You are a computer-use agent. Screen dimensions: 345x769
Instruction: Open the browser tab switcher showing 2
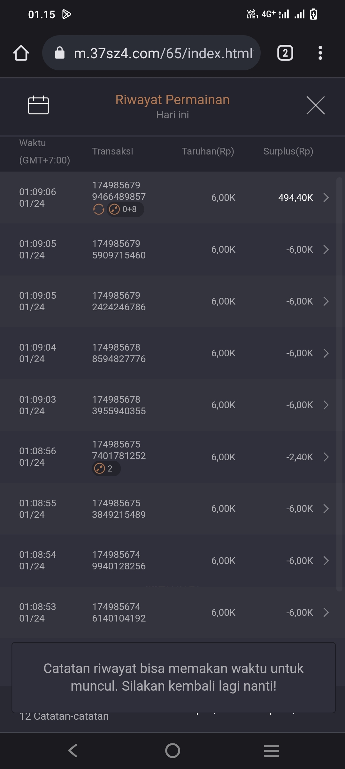[285, 53]
